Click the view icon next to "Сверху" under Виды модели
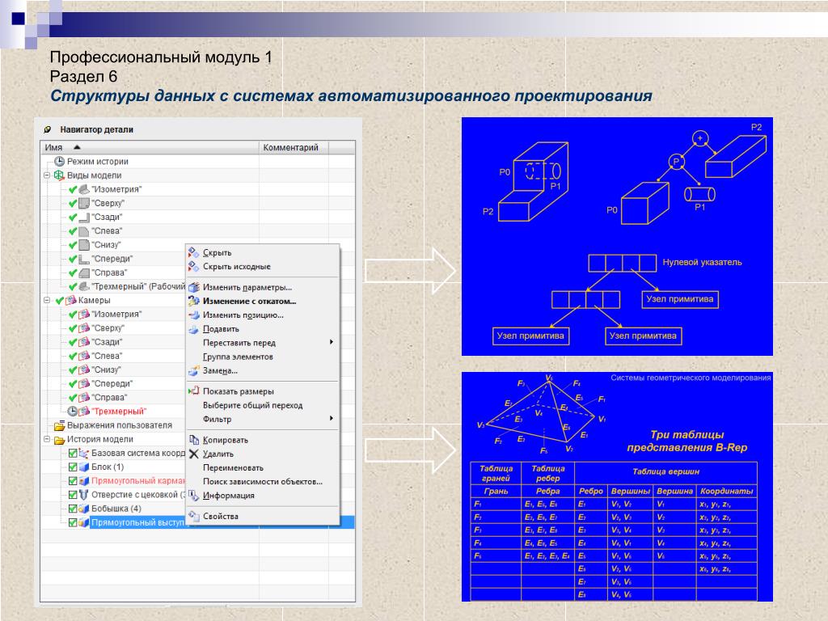 click(x=84, y=203)
